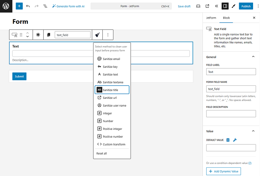Click the Field Label input box
The image size is (260, 176).
[x=231, y=72]
